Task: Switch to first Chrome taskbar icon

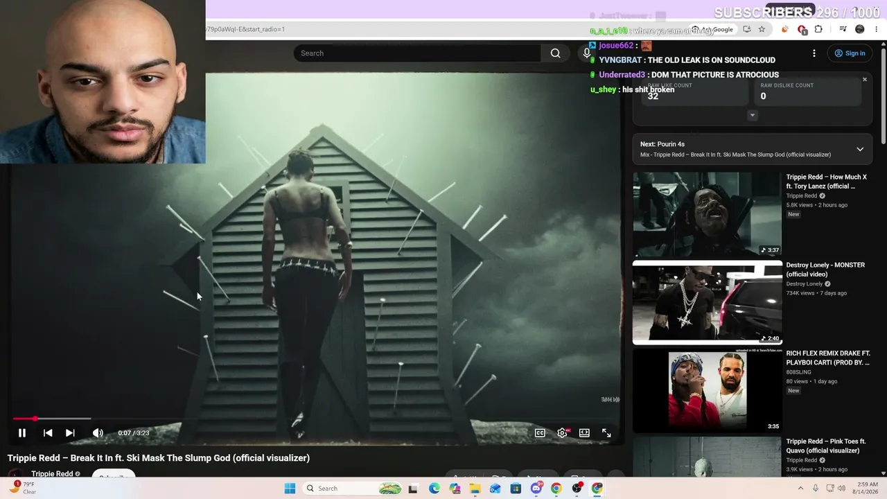Action: click(556, 489)
